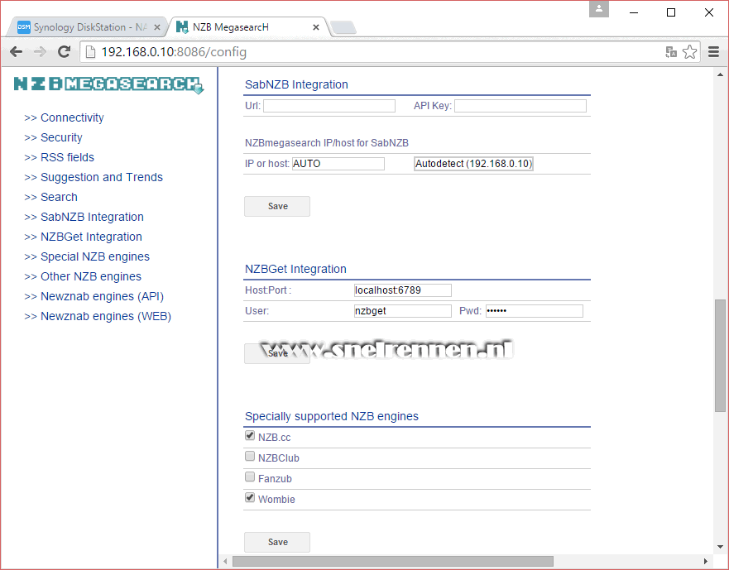Reload the page with the refresh icon
This screenshot has height=570, width=729.
[x=65, y=51]
